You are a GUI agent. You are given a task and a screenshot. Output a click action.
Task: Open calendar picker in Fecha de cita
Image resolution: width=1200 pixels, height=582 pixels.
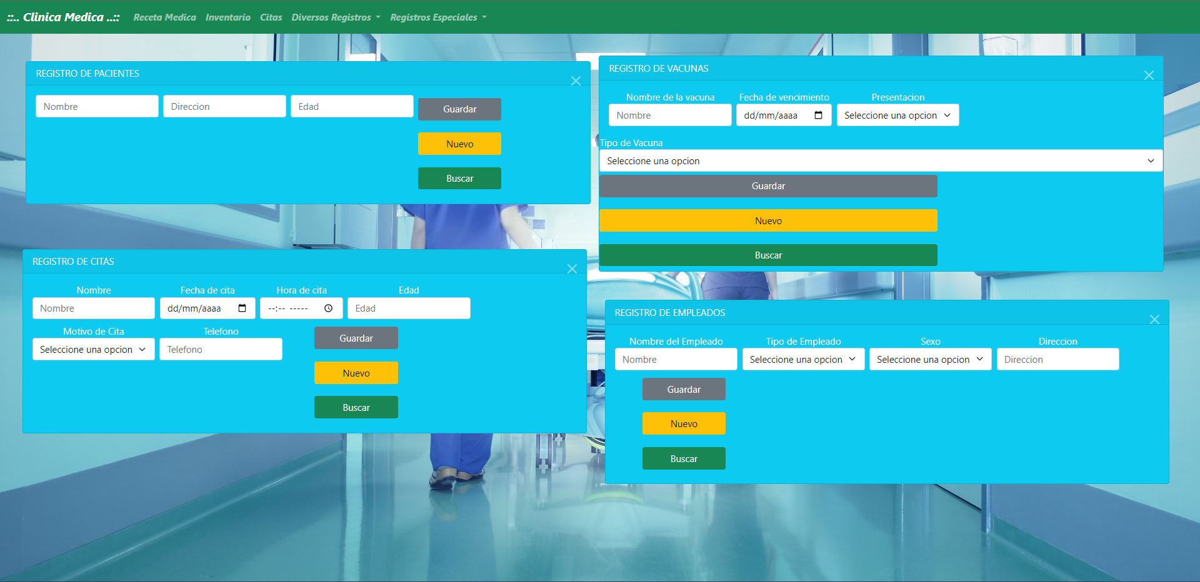(x=242, y=308)
